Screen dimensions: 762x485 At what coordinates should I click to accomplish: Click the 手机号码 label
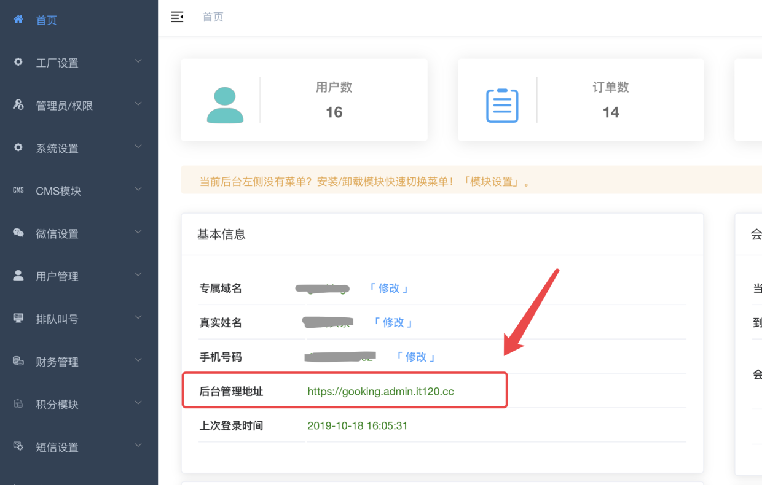[x=221, y=357]
